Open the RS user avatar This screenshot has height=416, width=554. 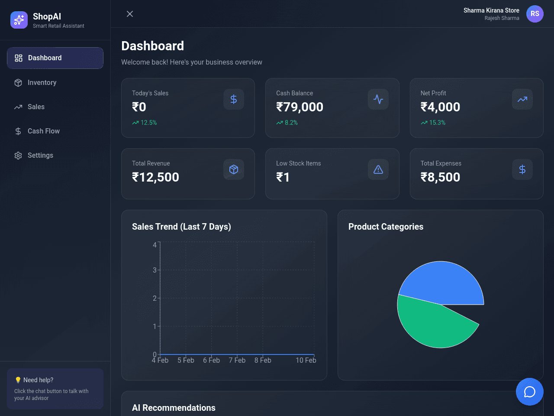[535, 14]
